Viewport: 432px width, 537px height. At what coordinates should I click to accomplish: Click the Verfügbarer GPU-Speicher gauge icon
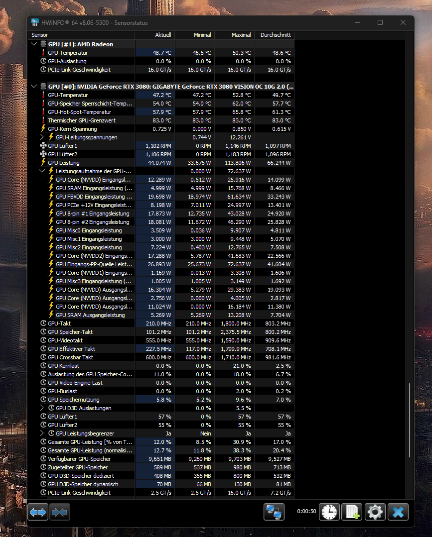(43, 458)
